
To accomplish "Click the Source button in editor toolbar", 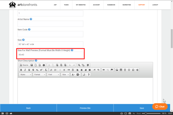I will tap(24, 65).
